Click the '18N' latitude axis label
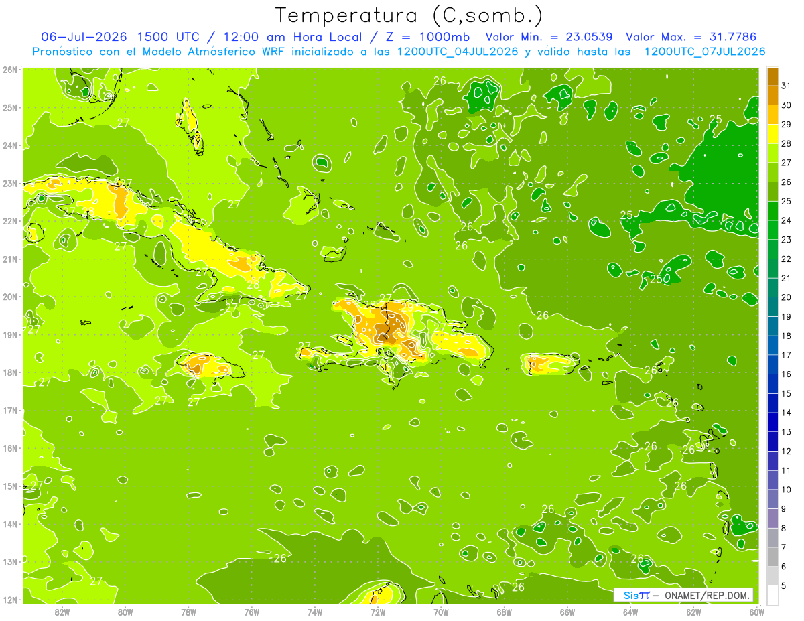804x621 pixels. pos(10,372)
